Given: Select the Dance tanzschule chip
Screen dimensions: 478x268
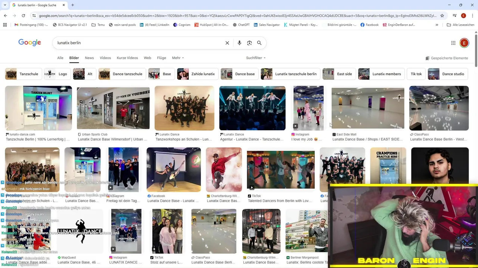Looking at the screenshot, I should pos(122,74).
